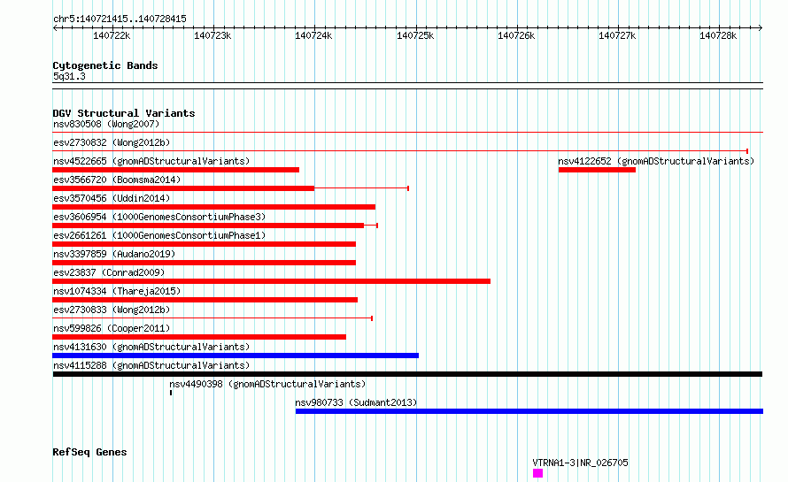
Task: Click the 140722k ruler position
Action: (x=112, y=35)
